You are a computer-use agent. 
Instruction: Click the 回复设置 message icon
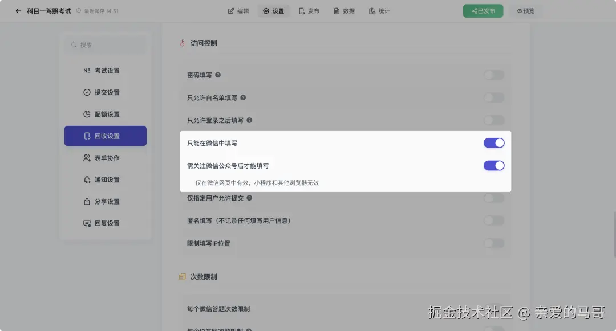(87, 223)
